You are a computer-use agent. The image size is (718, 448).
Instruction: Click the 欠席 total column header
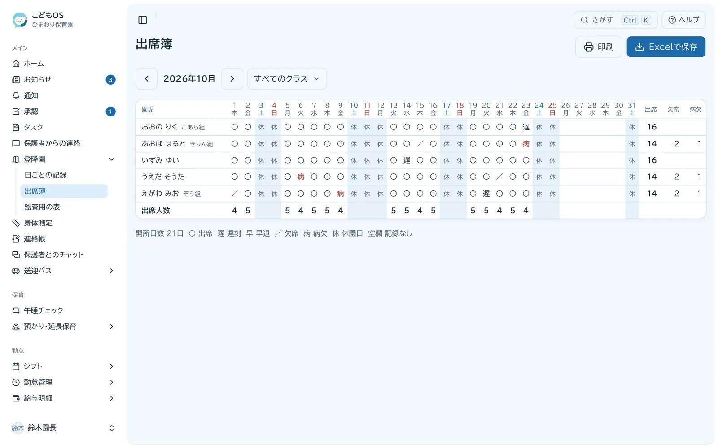click(673, 109)
